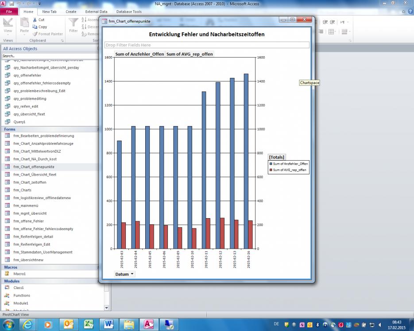Click the Outlook icon in the taskbar

69,324
